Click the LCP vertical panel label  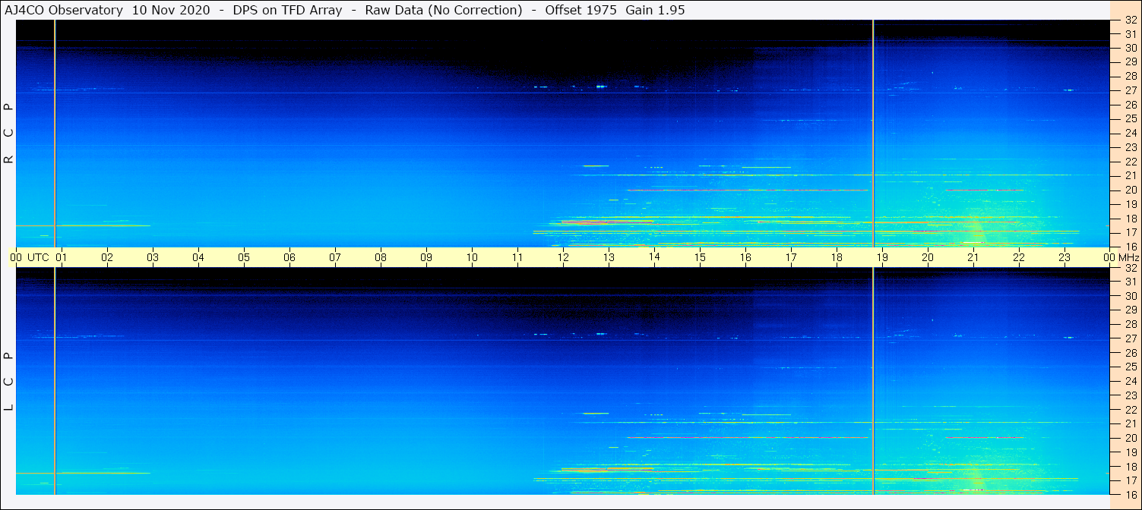(9, 382)
